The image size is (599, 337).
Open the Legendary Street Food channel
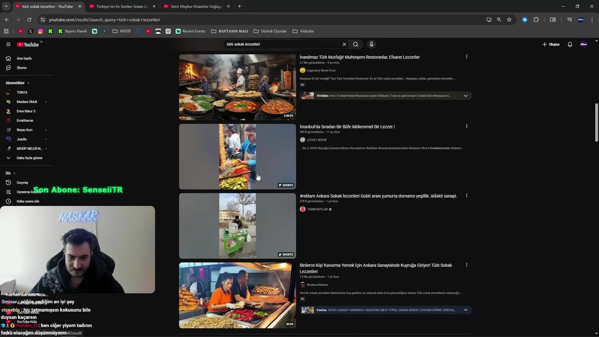tap(321, 71)
